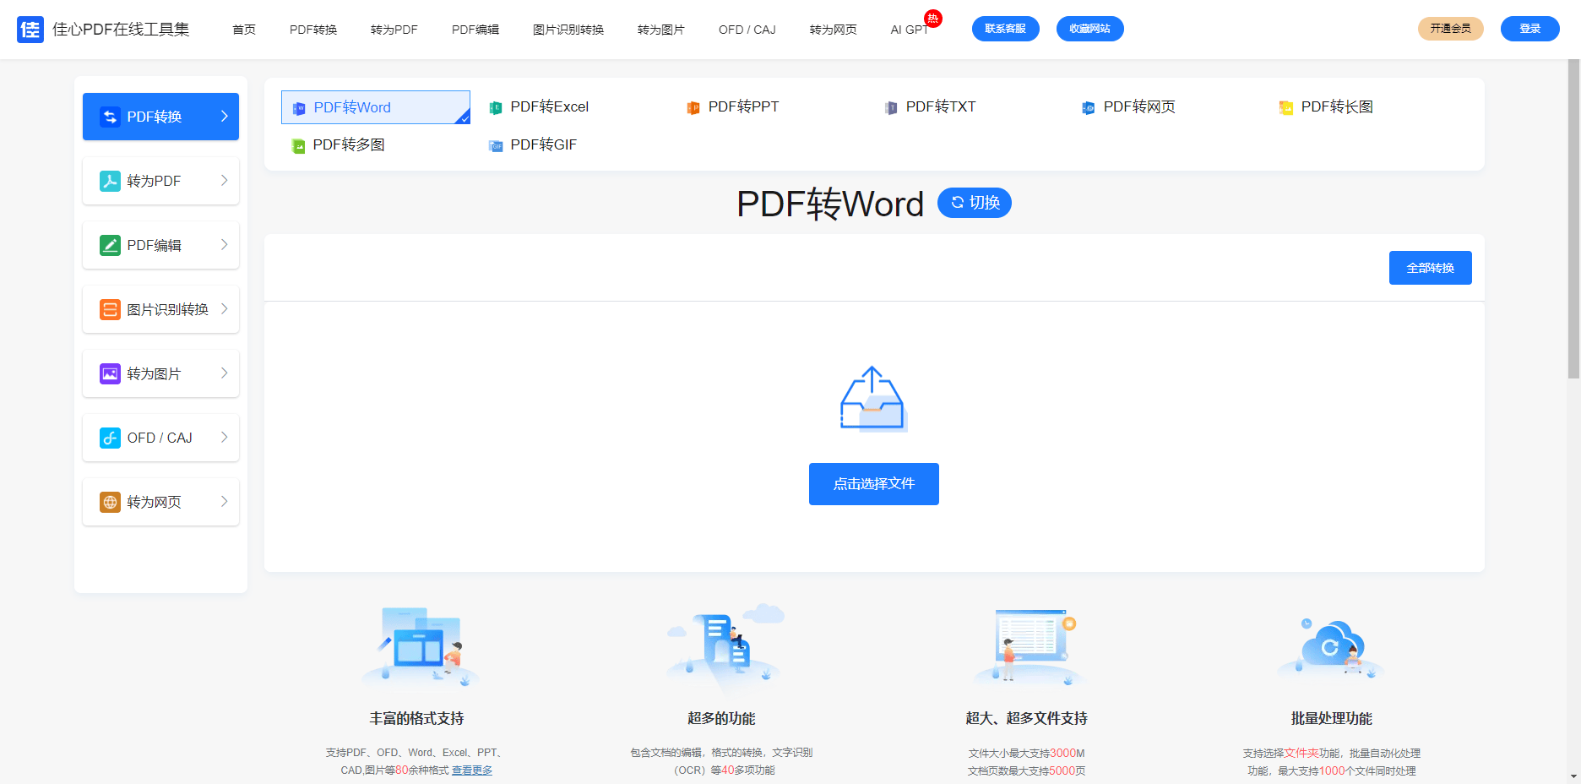Select the PDF转PPT orange icon

693,107
